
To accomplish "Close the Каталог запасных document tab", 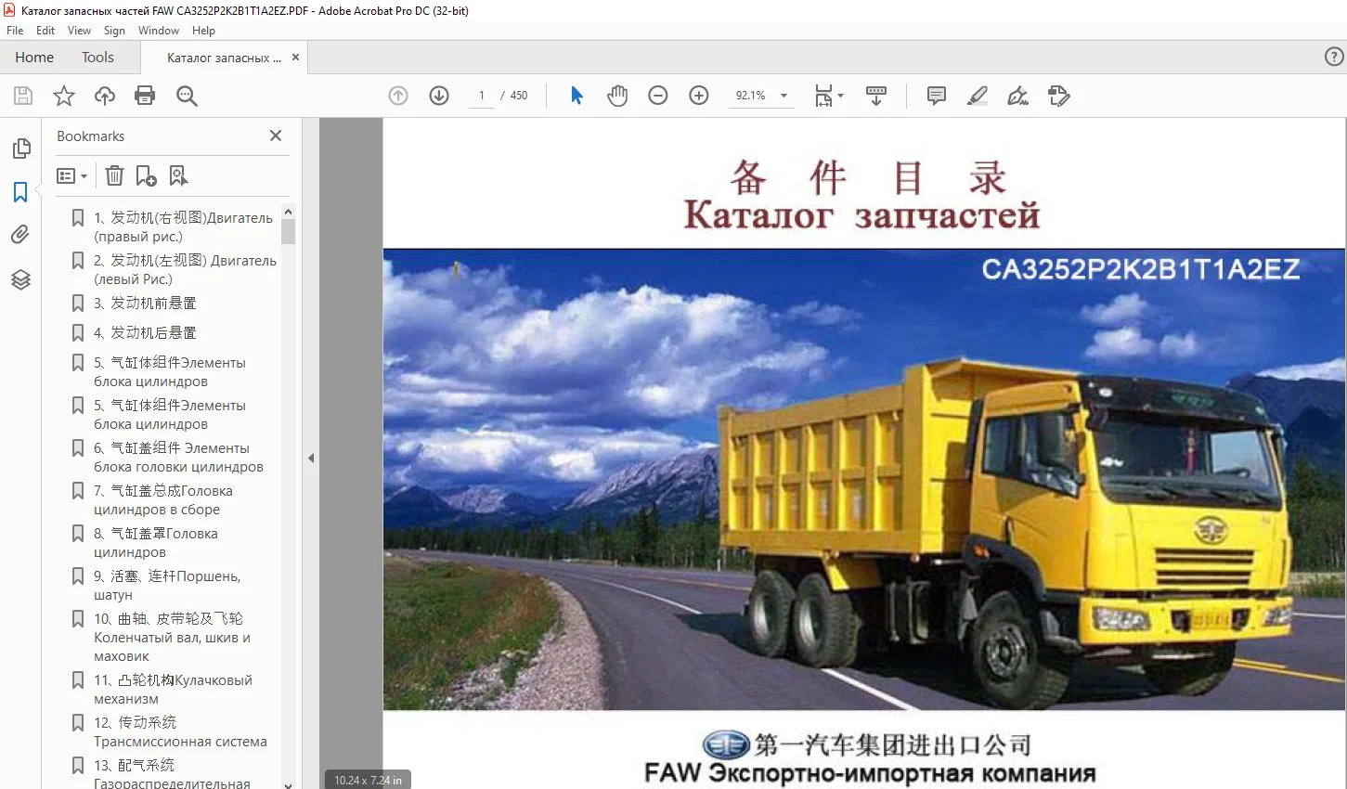I will (296, 58).
